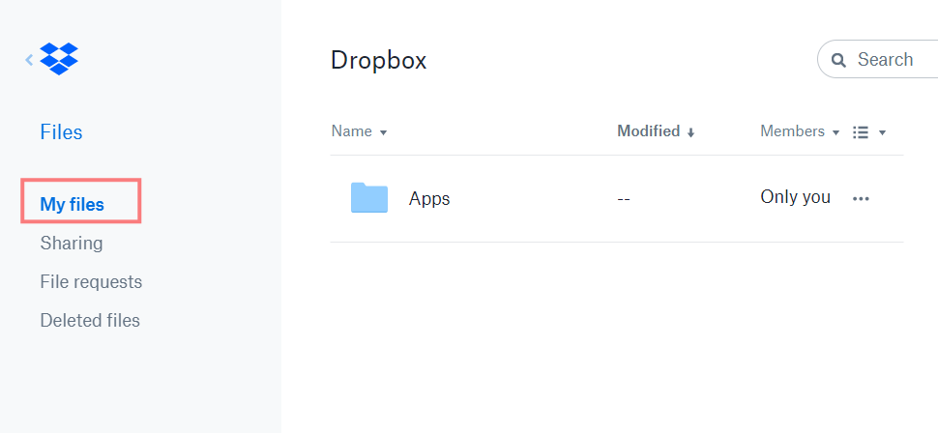The height and width of the screenshot is (433, 938).
Task: Open the Apps folder name
Action: tap(429, 198)
